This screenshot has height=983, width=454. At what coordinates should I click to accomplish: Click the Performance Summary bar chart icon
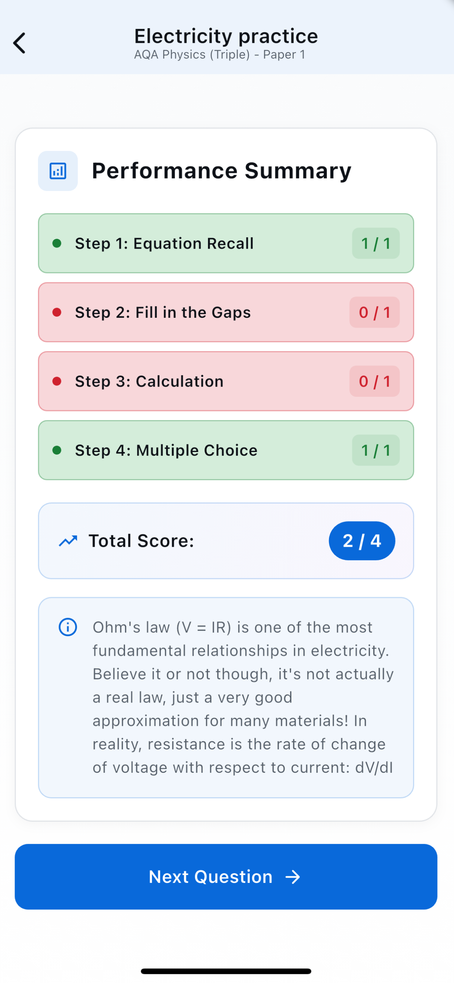pos(58,171)
